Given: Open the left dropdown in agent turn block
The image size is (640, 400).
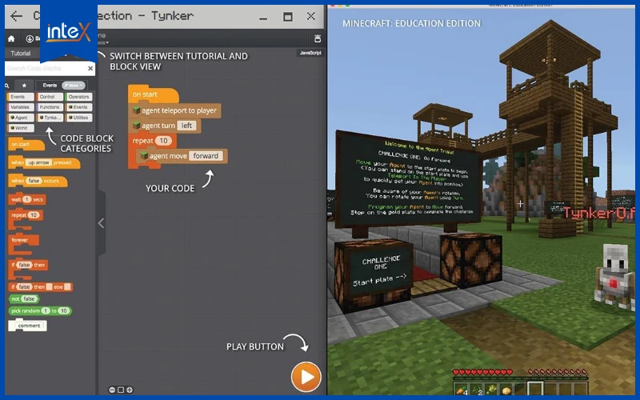Looking at the screenshot, I should coord(186,126).
